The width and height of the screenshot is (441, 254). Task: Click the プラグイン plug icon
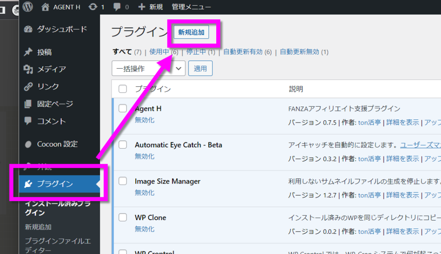click(28, 184)
